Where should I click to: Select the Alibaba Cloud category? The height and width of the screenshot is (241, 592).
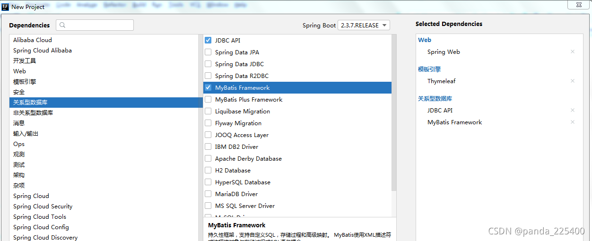(x=106, y=40)
